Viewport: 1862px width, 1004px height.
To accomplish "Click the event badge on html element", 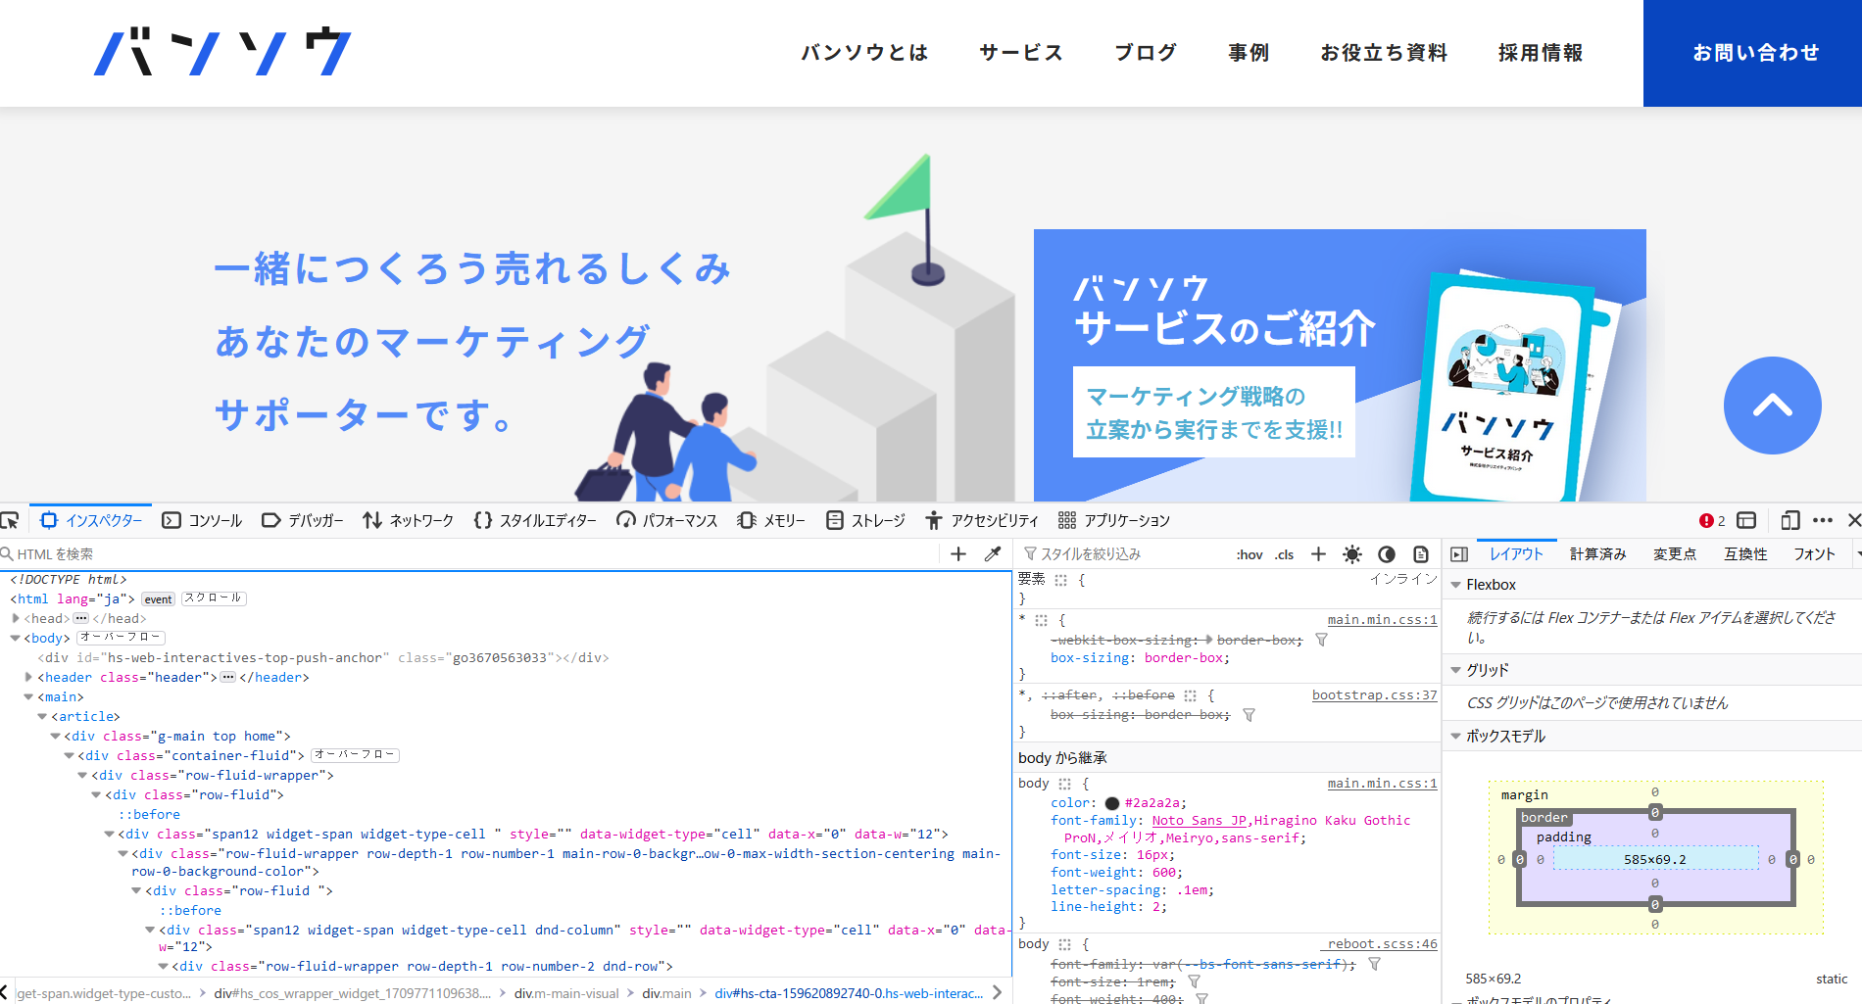I will click(x=158, y=598).
